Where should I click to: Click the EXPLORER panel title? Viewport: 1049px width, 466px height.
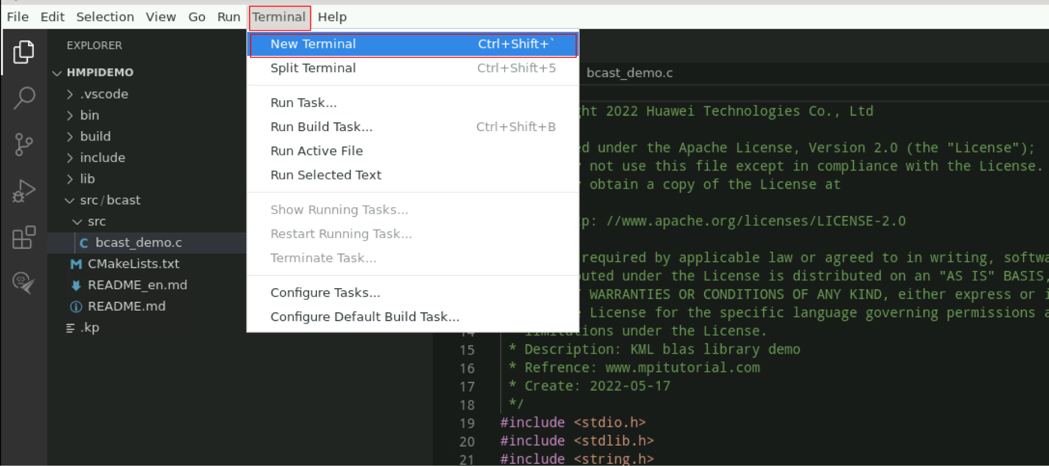pos(94,46)
